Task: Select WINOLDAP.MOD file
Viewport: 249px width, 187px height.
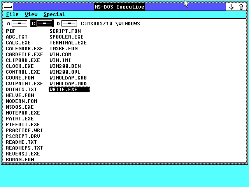Action: tap(68, 84)
